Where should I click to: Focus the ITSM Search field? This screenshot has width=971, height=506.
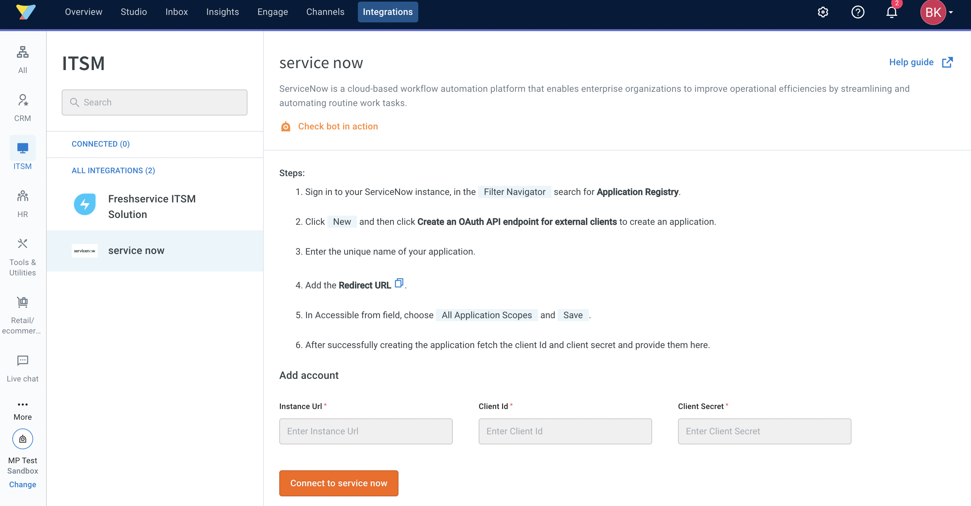155,102
